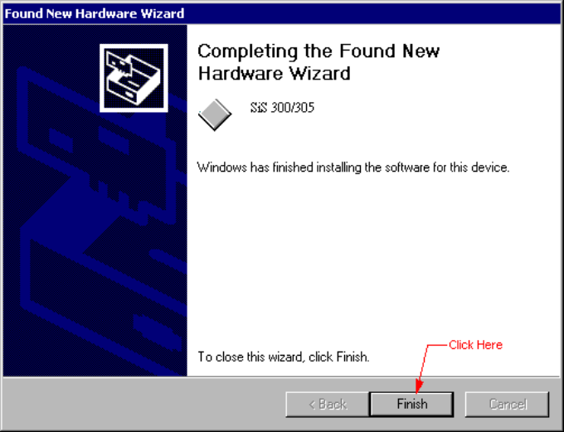Click the horizontal red line beside 'Click Here'
This screenshot has width=564, height=432.
(438, 345)
